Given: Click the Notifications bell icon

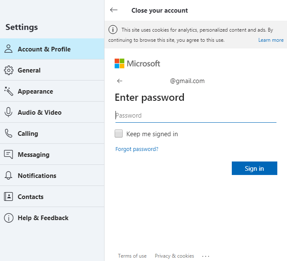Looking at the screenshot, I should pos(8,175).
